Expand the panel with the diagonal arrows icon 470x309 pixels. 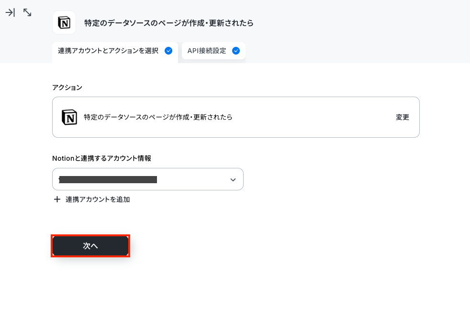point(27,12)
